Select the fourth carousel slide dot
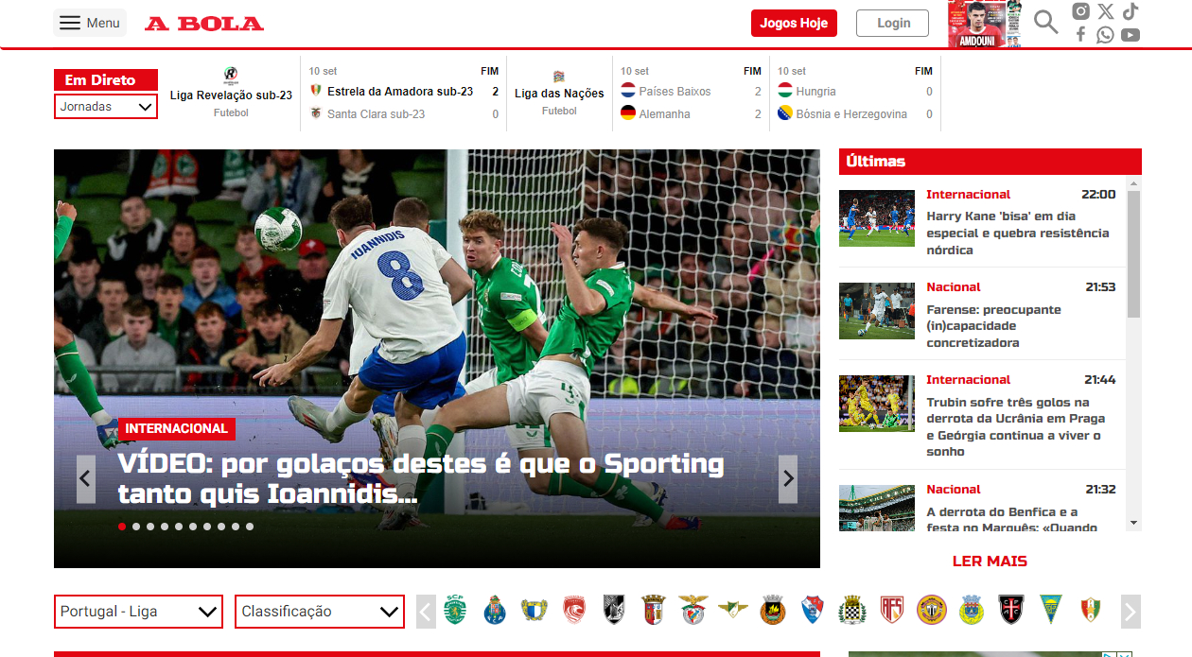 click(x=165, y=527)
